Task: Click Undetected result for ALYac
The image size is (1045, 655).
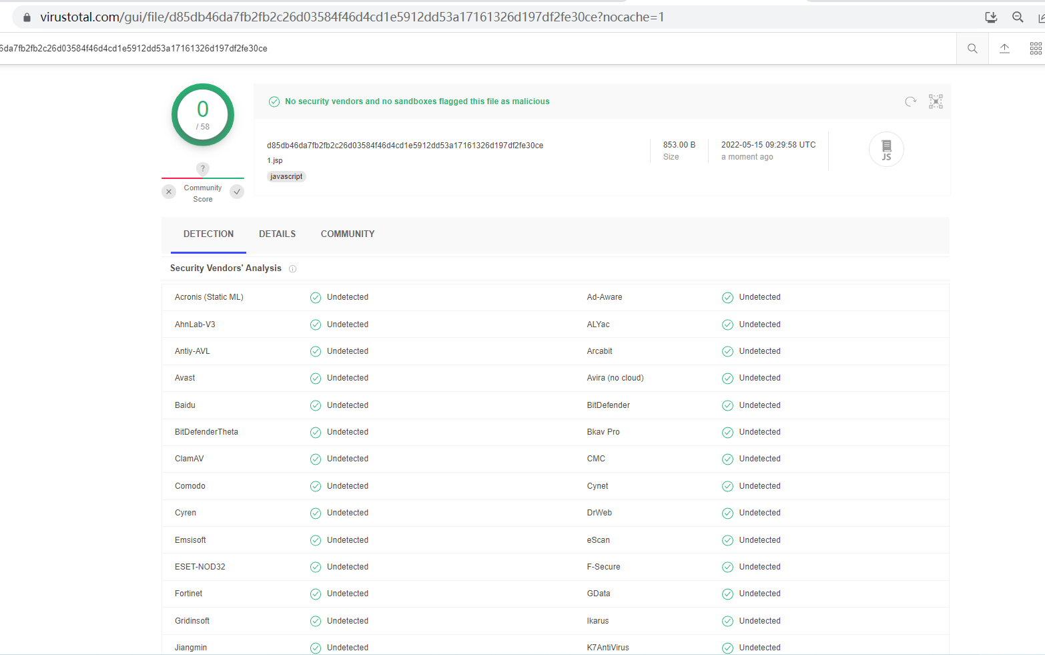Action: [x=759, y=324]
